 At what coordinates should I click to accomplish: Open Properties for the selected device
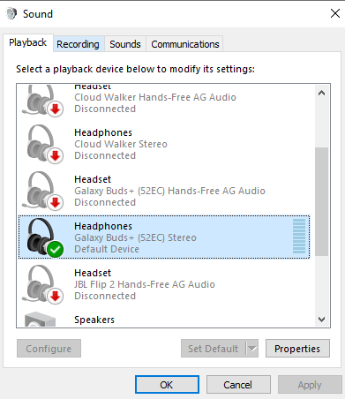pos(297,349)
